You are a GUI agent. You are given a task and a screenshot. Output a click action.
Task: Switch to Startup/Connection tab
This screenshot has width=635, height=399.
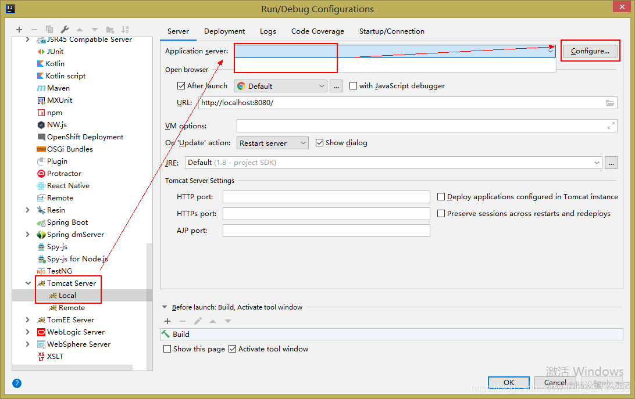pyautogui.click(x=391, y=31)
